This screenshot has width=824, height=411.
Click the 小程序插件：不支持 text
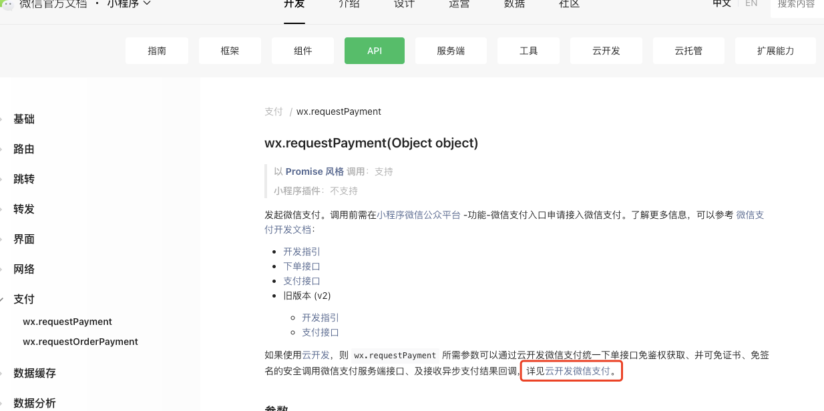pos(316,191)
